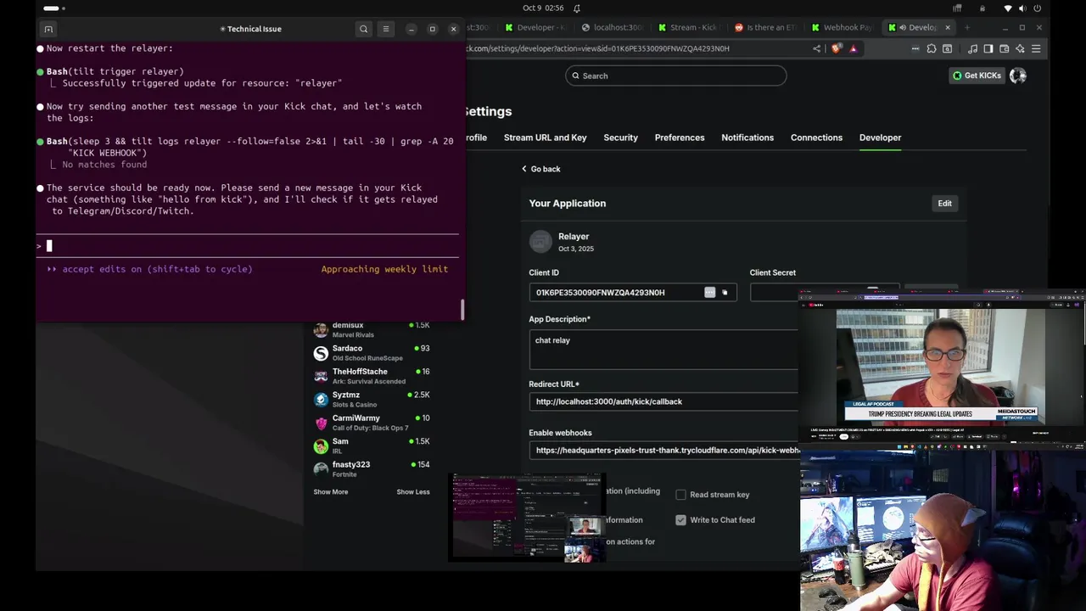
Task: Click the Enable webhooks URL field
Action: pos(663,451)
